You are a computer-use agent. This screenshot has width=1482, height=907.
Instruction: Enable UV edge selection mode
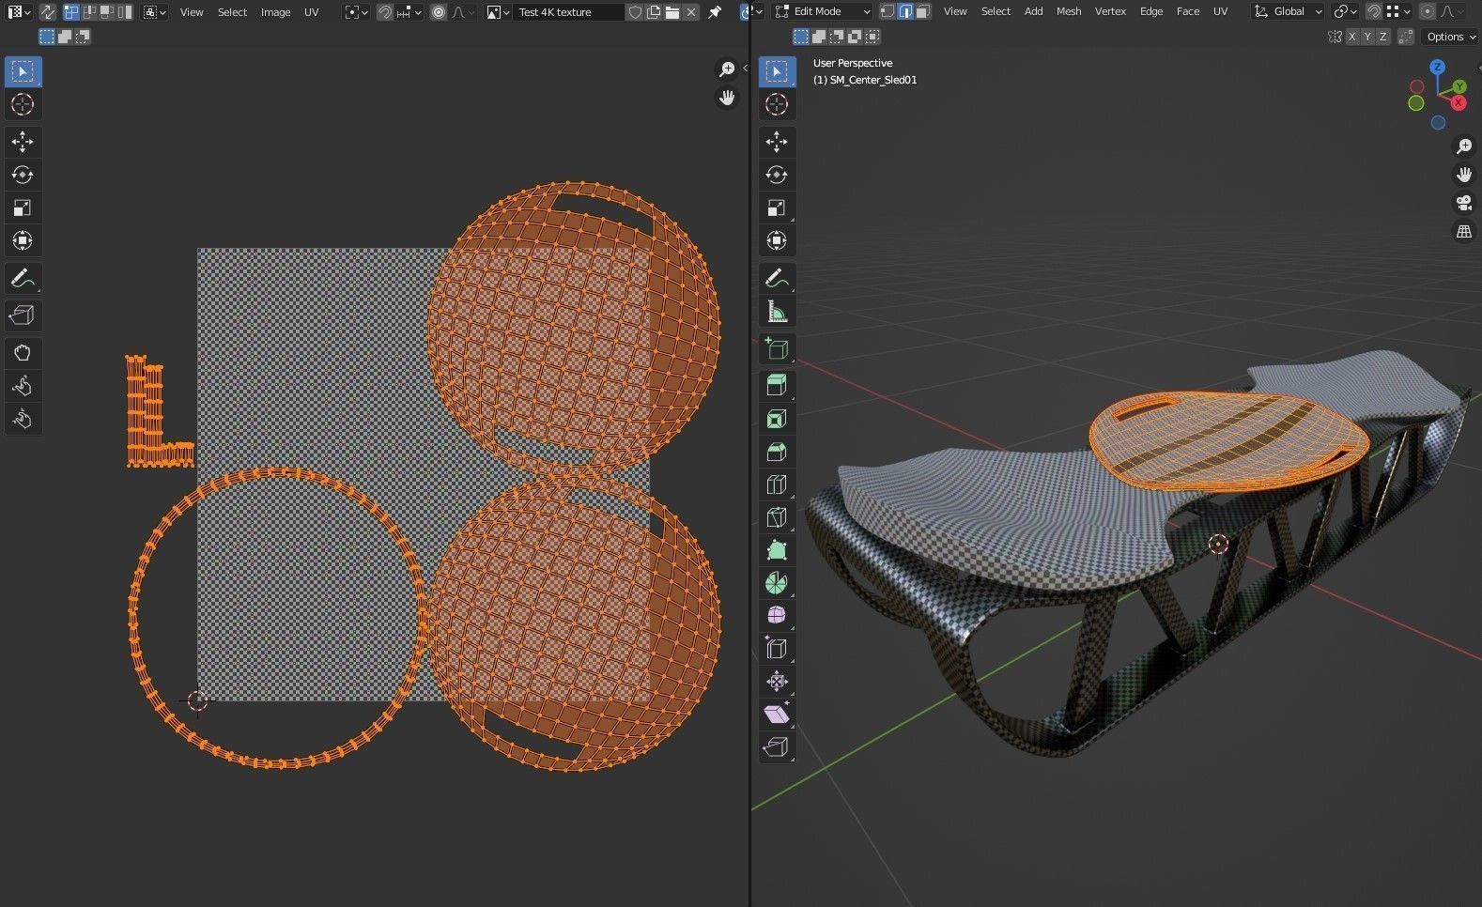[89, 12]
